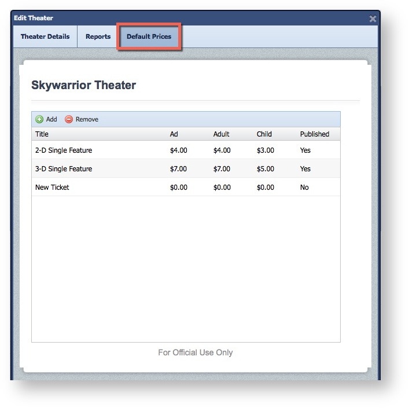
Task: Select the Default Prices tab
Action: coord(149,36)
